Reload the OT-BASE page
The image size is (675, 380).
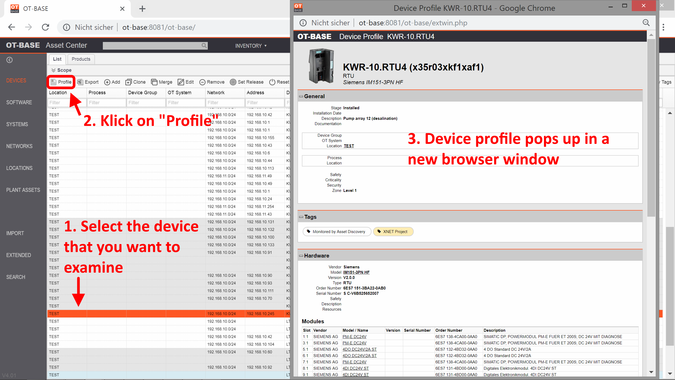coord(46,27)
